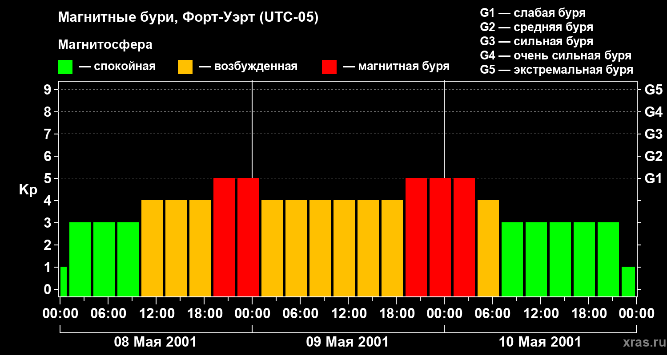This screenshot has width=667, height=355.
Task: Click the final narrow green Kp 1 bar on 10 Мая
Action: tap(628, 282)
